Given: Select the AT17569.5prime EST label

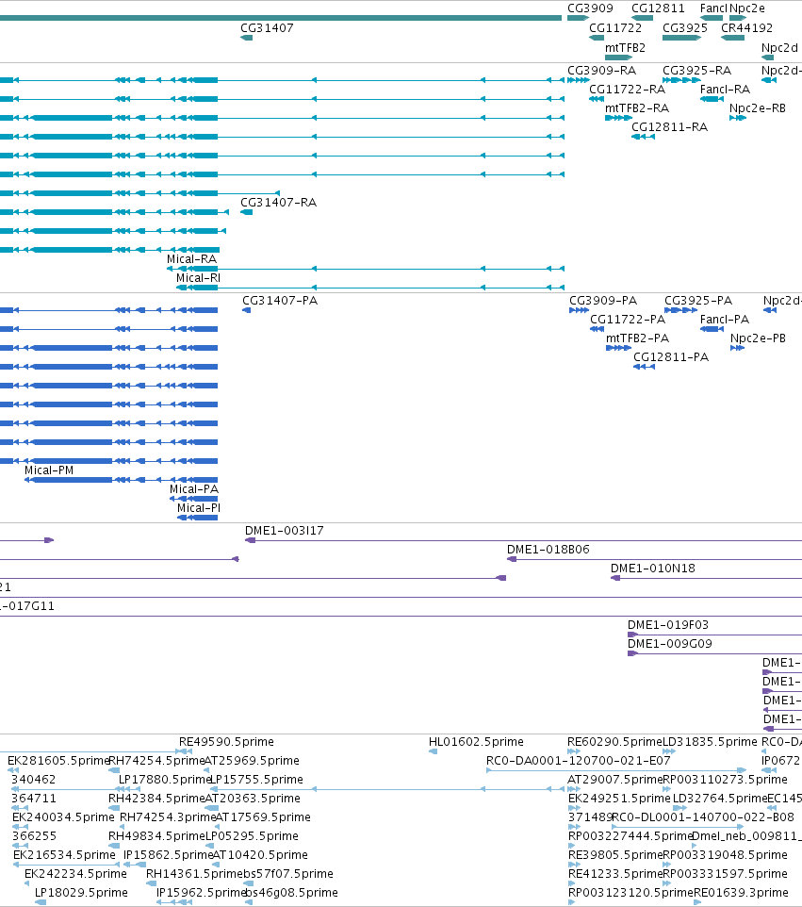Looking at the screenshot, I should coord(263,816).
